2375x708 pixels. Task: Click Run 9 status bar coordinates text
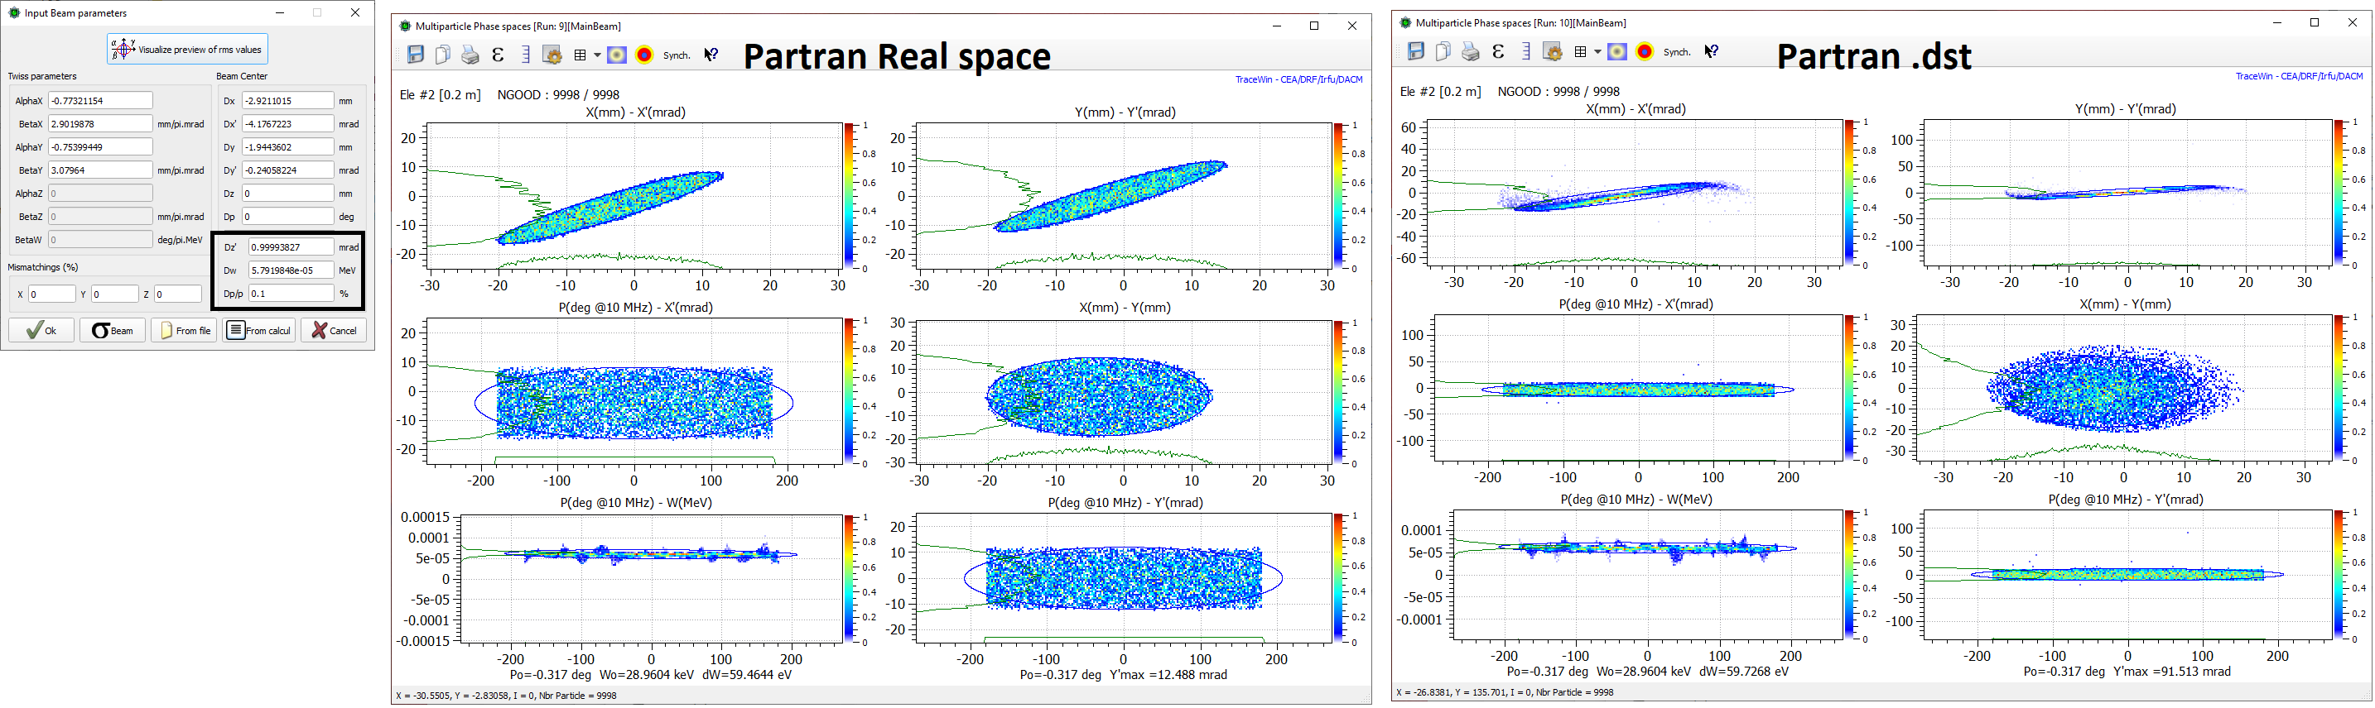click(506, 696)
